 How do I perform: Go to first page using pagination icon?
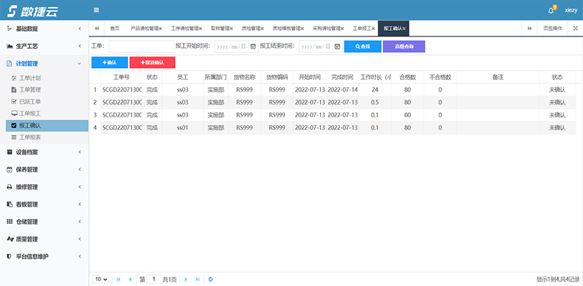click(119, 279)
